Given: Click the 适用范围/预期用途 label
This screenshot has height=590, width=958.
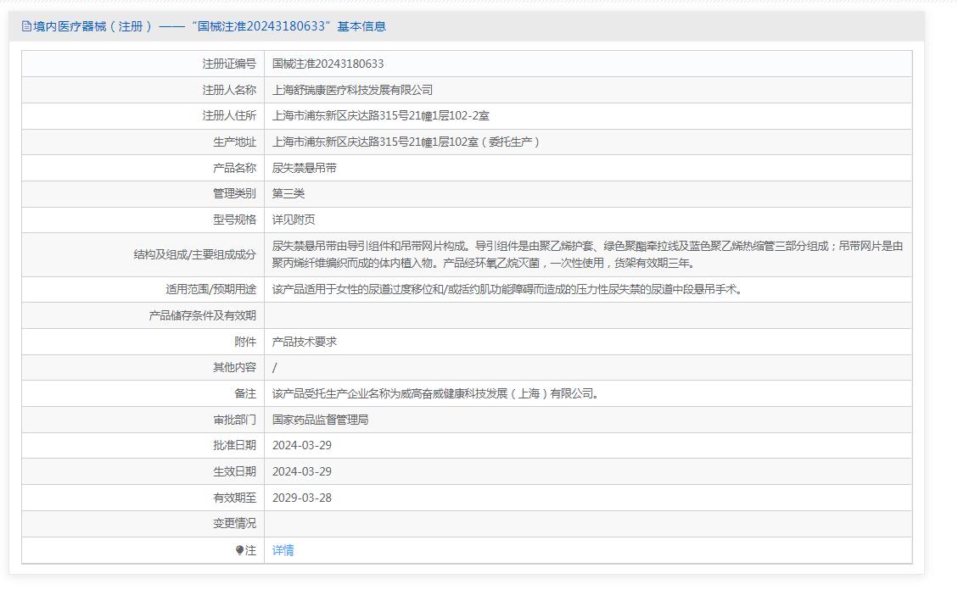Looking at the screenshot, I should (x=210, y=289).
